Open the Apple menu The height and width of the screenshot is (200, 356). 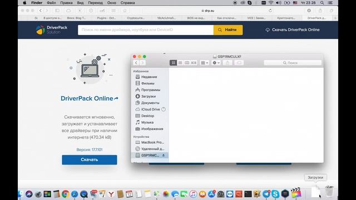click(24, 3)
